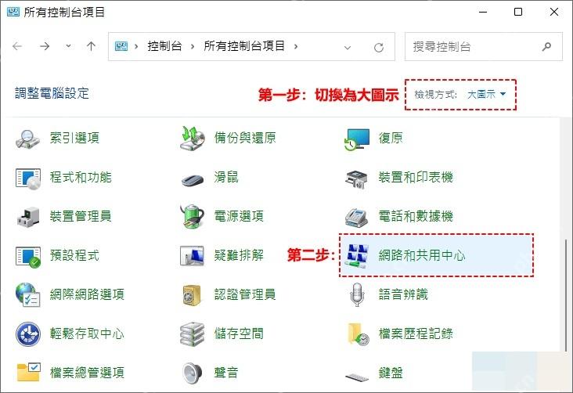Open the 程式和功能 link
This screenshot has height=393, width=573.
pos(81,178)
